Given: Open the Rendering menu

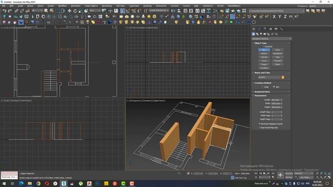Looking at the screenshot, I should [107, 6].
